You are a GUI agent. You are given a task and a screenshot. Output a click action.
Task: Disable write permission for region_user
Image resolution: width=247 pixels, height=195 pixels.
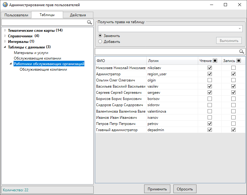[233, 74]
